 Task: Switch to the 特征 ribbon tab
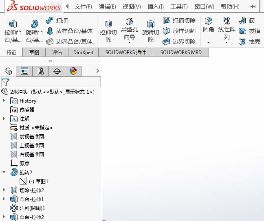(x=11, y=53)
